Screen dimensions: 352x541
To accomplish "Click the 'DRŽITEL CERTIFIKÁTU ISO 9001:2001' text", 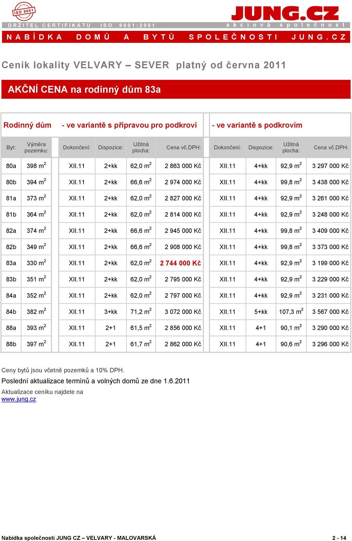I will coord(82,25).
